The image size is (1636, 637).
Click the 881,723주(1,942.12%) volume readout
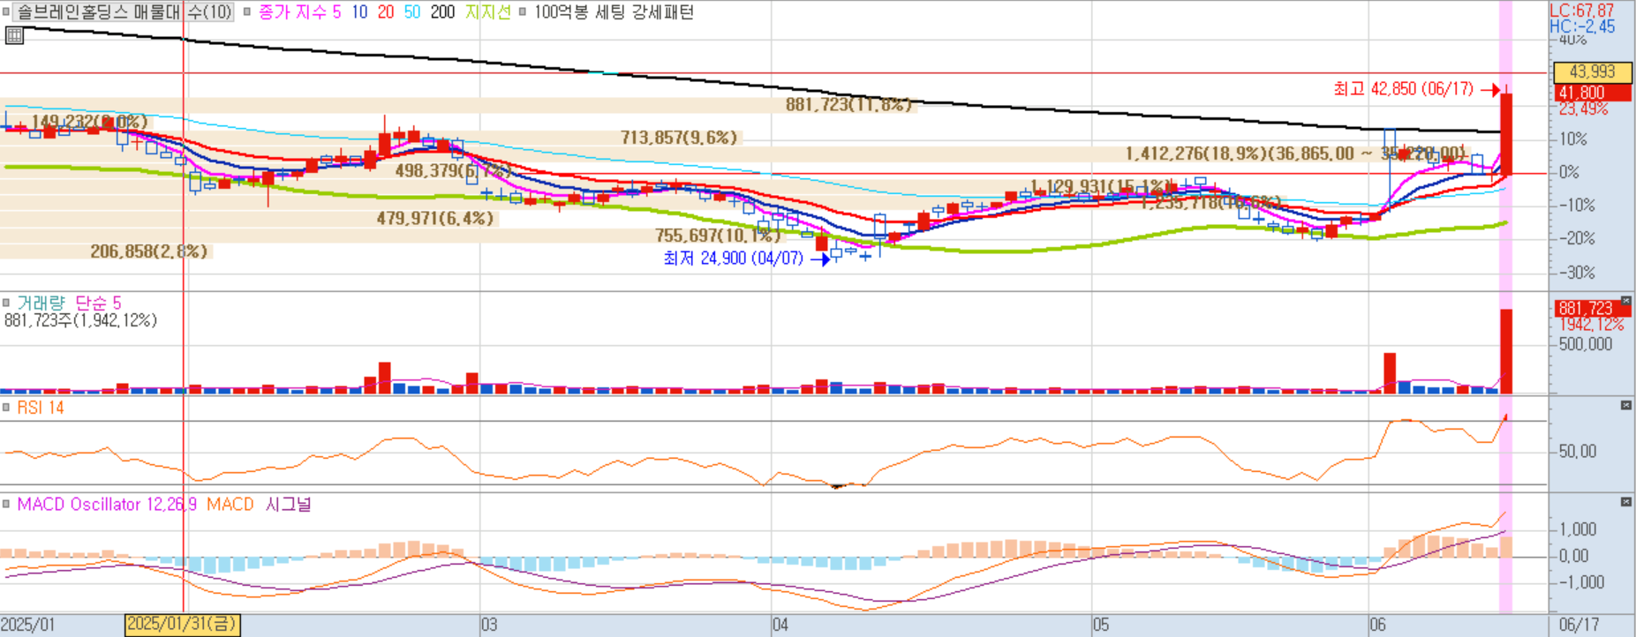click(80, 320)
